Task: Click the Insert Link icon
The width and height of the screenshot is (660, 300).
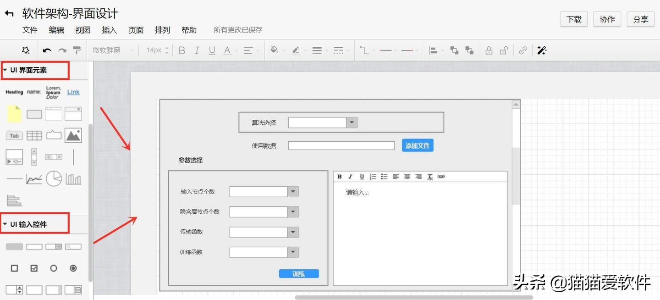Action: [523, 50]
